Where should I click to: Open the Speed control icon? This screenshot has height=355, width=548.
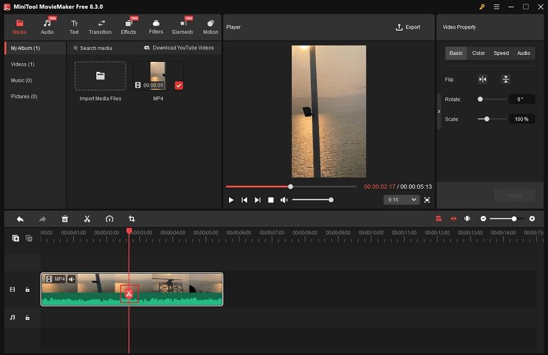[x=109, y=219]
